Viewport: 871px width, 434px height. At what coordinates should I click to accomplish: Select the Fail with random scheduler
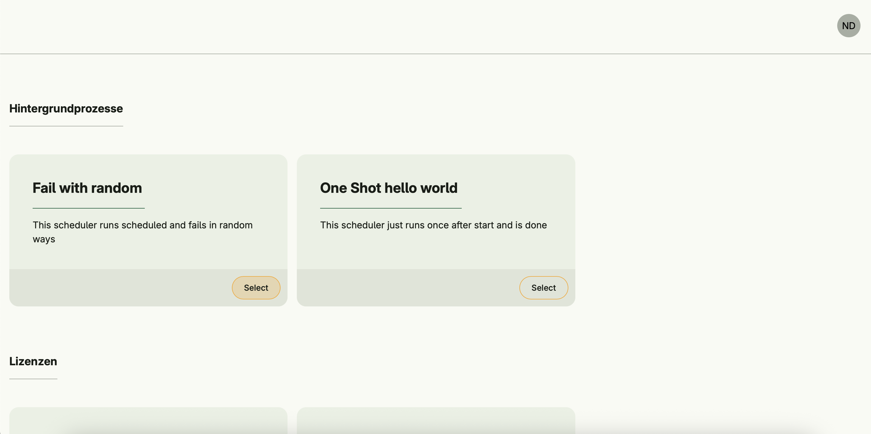(x=256, y=288)
